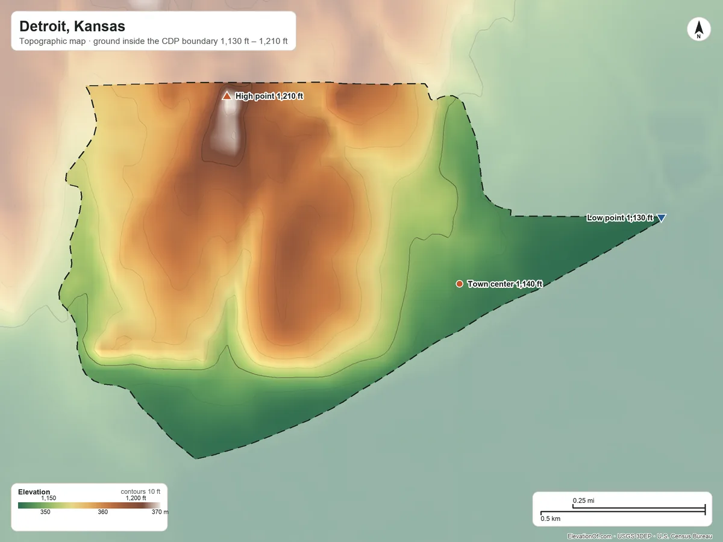The image size is (723, 542).
Task: Click the 'Low point 1,130 ft' label
Action: click(x=620, y=218)
